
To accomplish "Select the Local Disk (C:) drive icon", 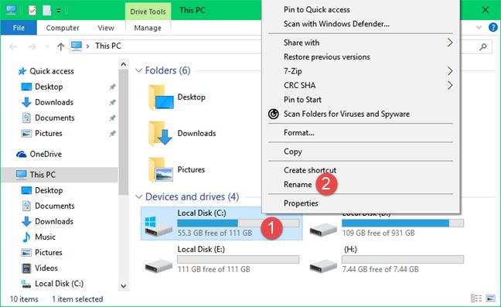I will [x=158, y=226].
